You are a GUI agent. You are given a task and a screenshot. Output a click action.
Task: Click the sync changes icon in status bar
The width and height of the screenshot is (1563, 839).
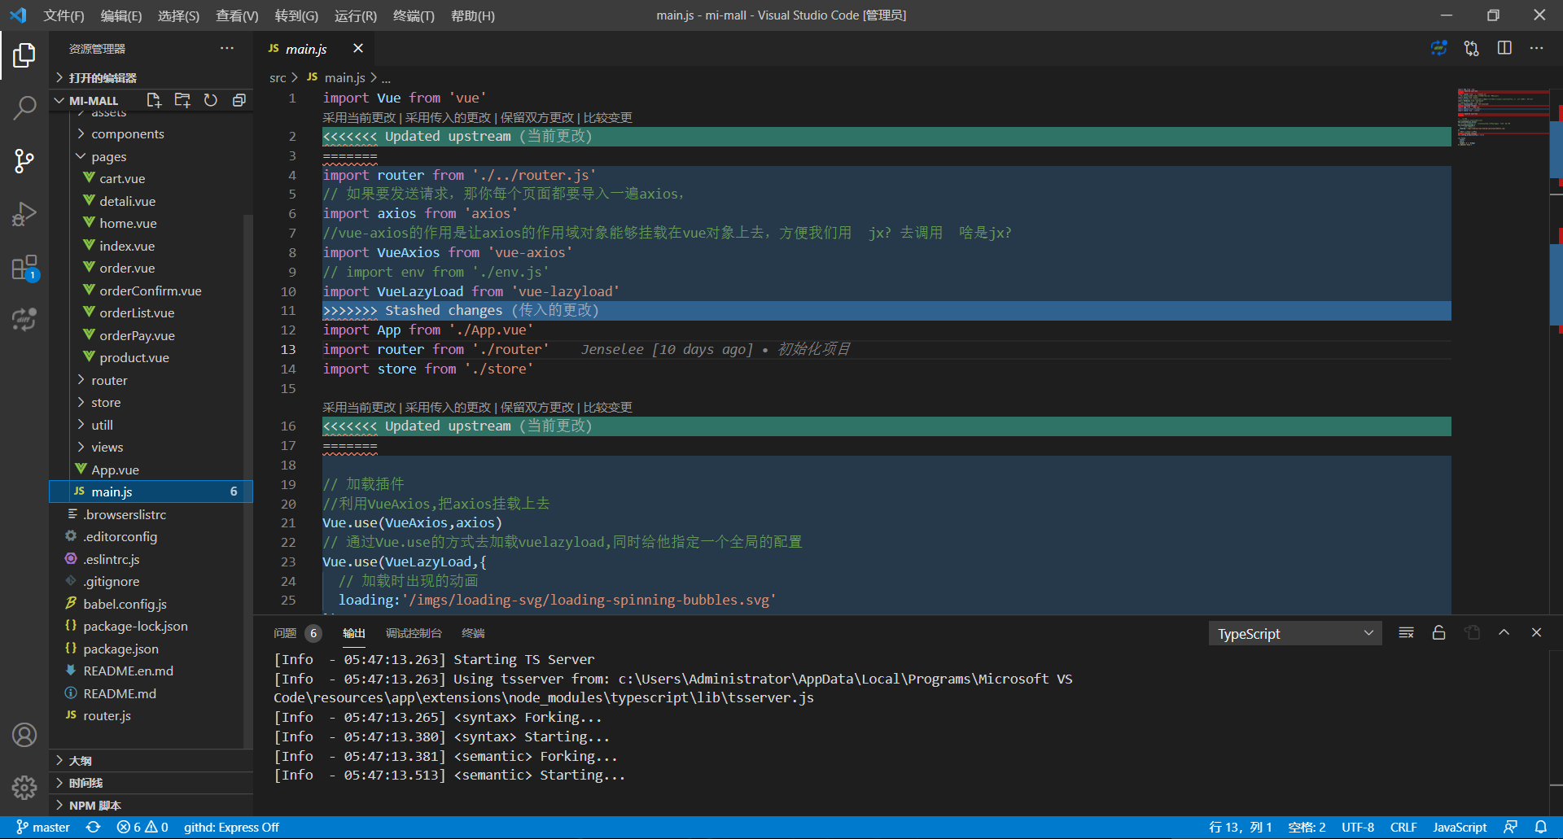(94, 827)
